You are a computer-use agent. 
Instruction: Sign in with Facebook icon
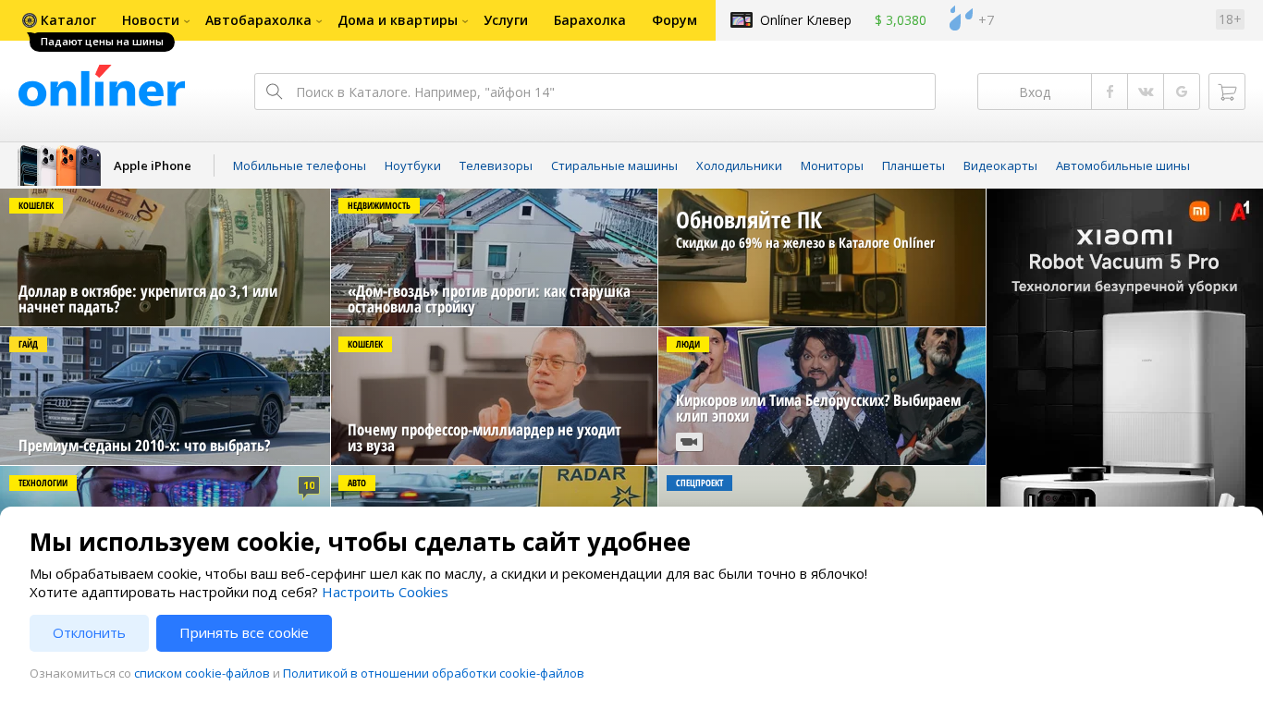tap(1110, 92)
